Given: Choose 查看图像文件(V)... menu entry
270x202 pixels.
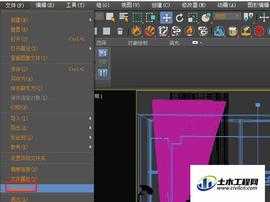Looking at the screenshot, I should (47, 58).
